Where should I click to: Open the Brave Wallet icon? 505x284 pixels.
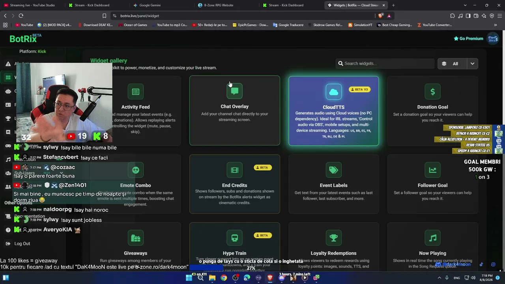click(476, 16)
